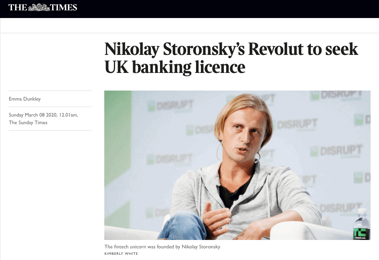Open the article's main photo

click(x=237, y=165)
